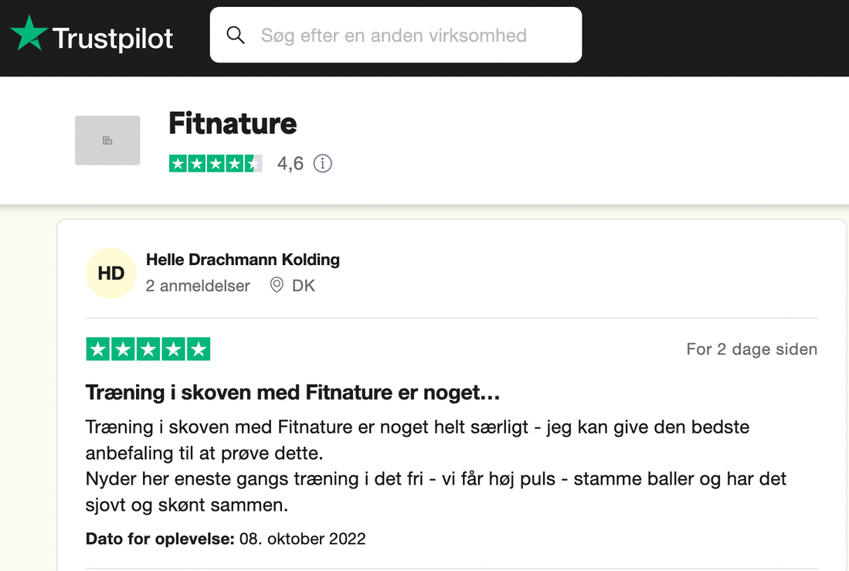
Task: Open the TrustScore info circle icon
Action: pyautogui.click(x=323, y=163)
